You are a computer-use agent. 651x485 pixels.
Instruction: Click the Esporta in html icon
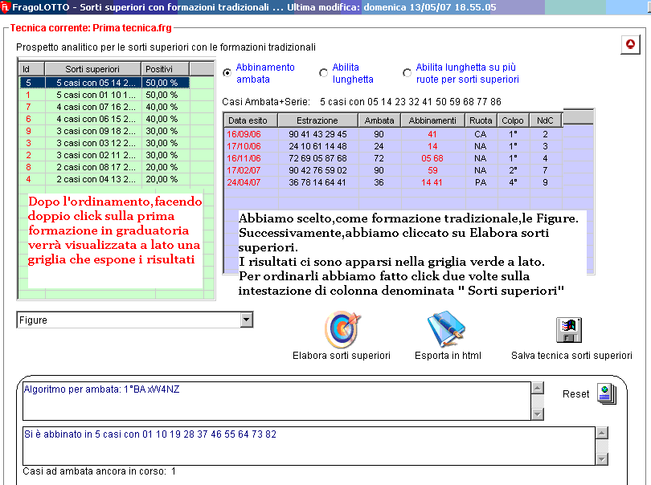click(x=447, y=329)
